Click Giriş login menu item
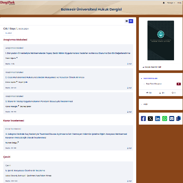The height and width of the screenshot is (183, 183). [x=179, y=3]
